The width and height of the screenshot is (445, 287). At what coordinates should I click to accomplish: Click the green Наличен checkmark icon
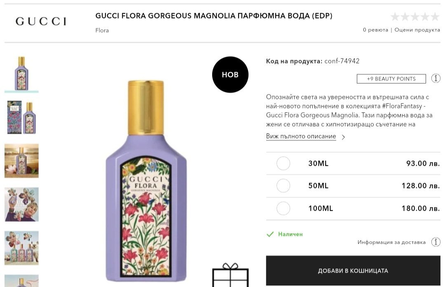270,234
